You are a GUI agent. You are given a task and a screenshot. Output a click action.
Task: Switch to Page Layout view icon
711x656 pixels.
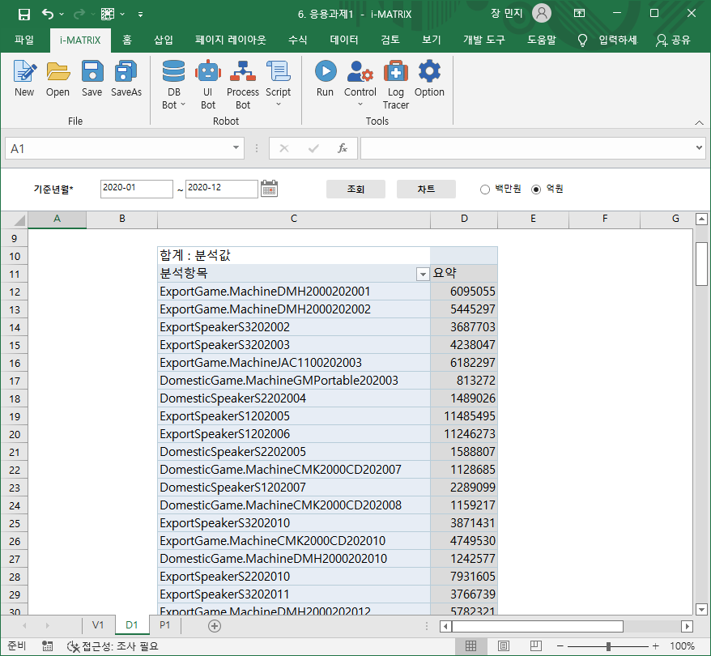pos(504,646)
